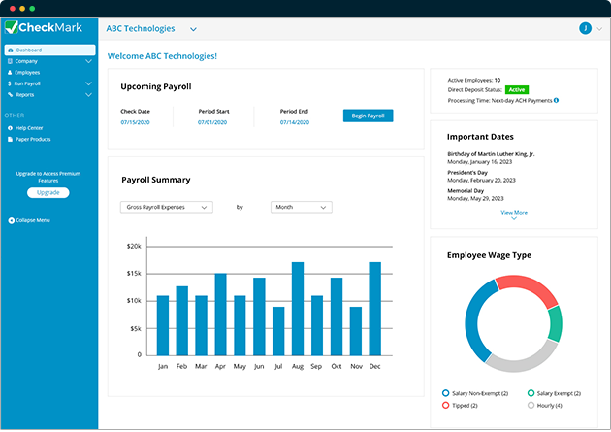Click the Apr bar in the chart

pyautogui.click(x=220, y=315)
